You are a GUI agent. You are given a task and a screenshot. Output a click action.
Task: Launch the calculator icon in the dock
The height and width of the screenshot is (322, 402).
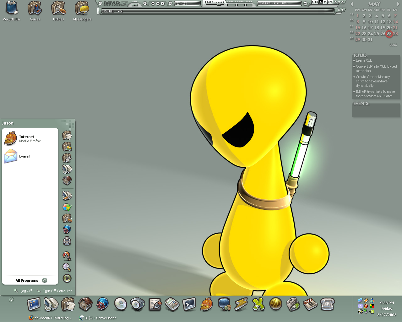[x=172, y=304]
